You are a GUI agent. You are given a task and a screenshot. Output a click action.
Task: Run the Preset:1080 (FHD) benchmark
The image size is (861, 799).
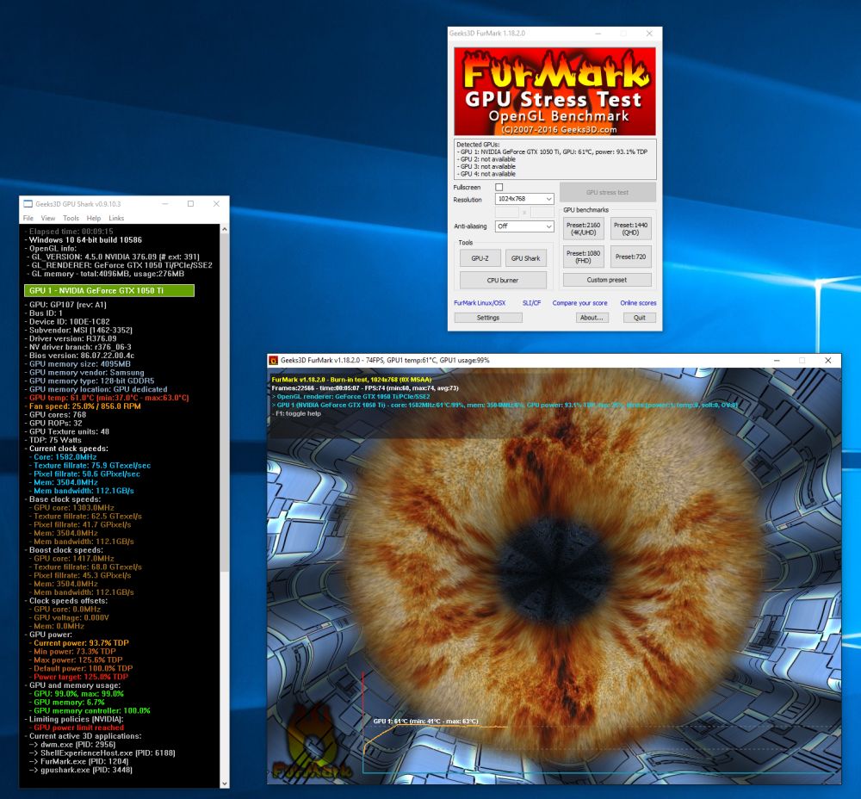pos(583,257)
